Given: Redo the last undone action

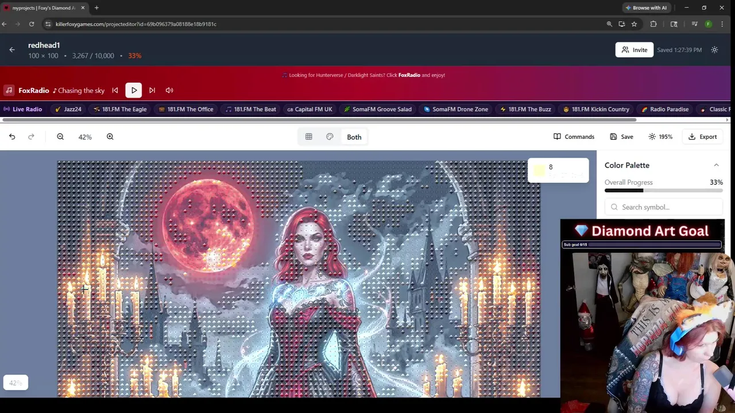Looking at the screenshot, I should [31, 137].
